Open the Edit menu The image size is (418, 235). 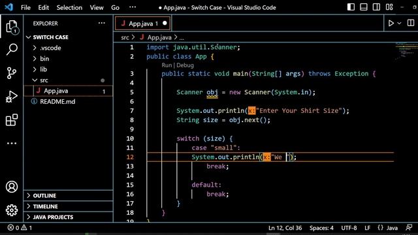pyautogui.click(x=43, y=7)
